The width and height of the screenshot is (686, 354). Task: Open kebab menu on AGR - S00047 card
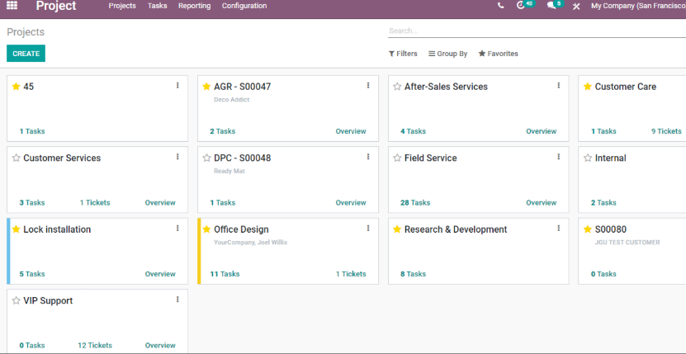point(368,86)
